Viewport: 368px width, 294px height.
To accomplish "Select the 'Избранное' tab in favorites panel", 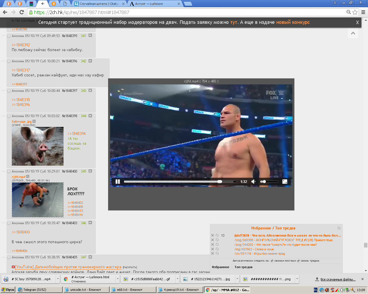I will (x=221, y=267).
